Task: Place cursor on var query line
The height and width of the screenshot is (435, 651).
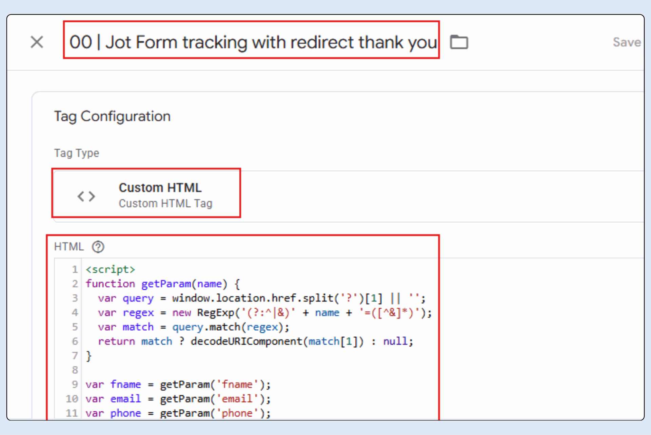Action: pos(261,298)
